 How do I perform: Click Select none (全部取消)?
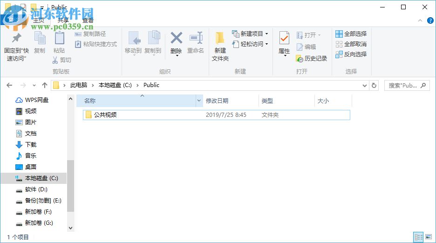tap(351, 44)
